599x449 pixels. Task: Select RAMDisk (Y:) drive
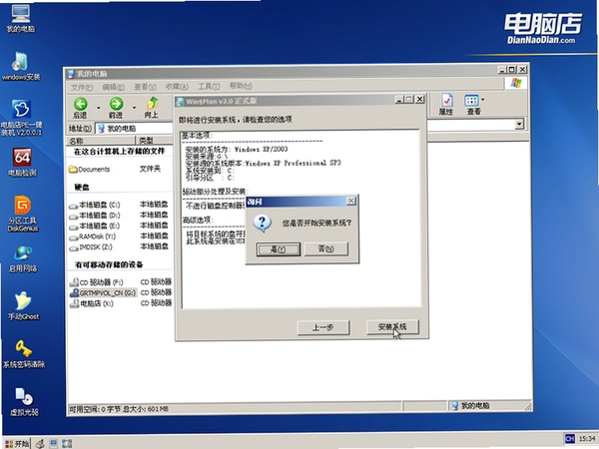(x=93, y=237)
